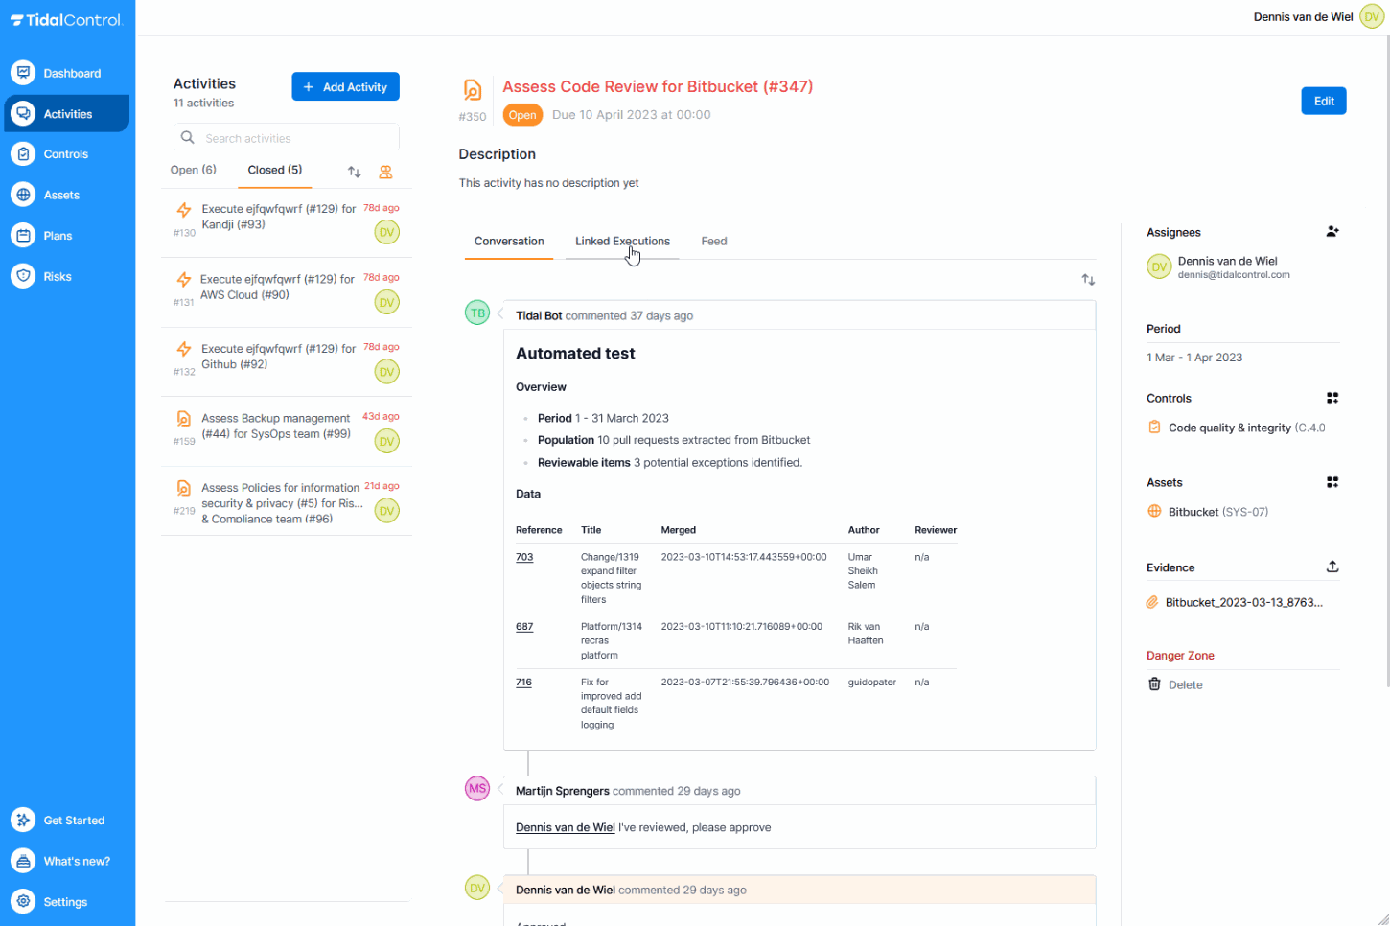Viewport: 1390px width, 926px height.
Task: Click the search activities field
Action: tap(285, 137)
